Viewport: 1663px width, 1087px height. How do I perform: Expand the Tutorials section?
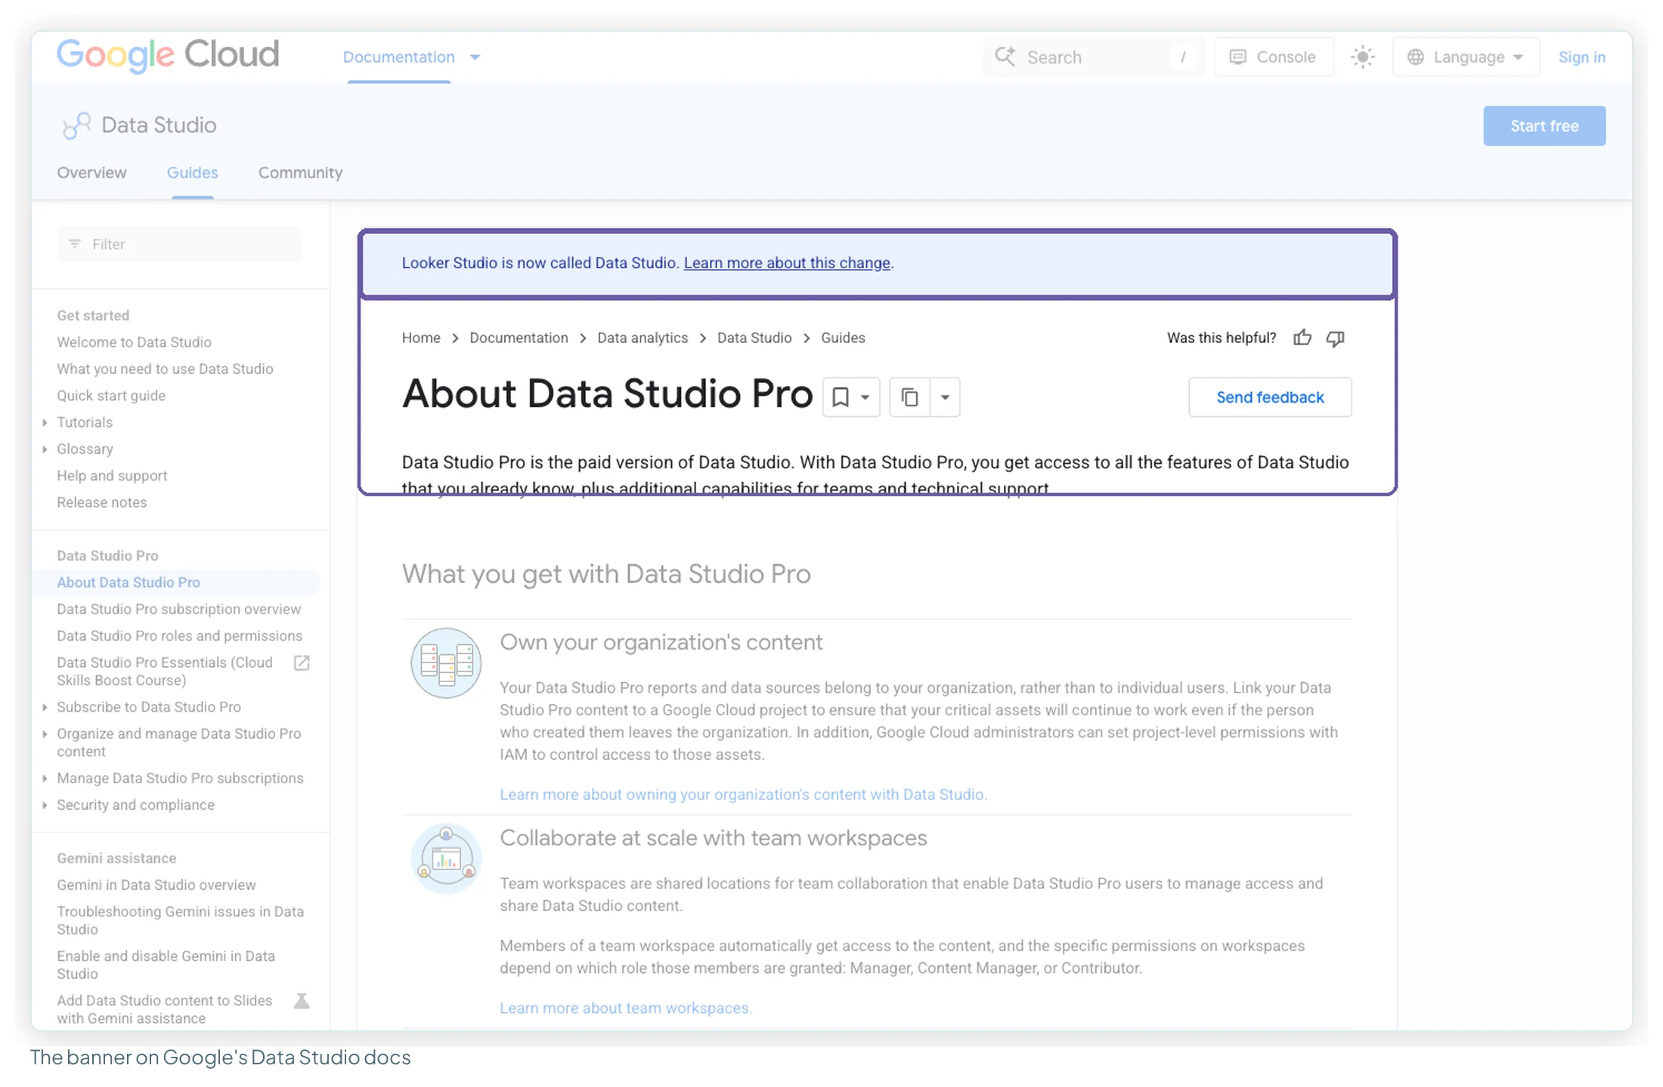click(45, 422)
